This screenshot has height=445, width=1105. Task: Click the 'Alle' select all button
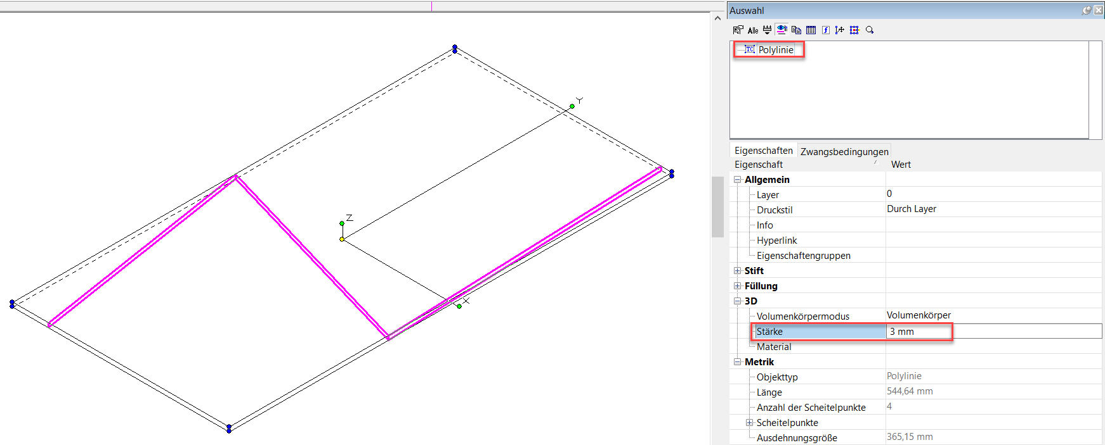753,30
